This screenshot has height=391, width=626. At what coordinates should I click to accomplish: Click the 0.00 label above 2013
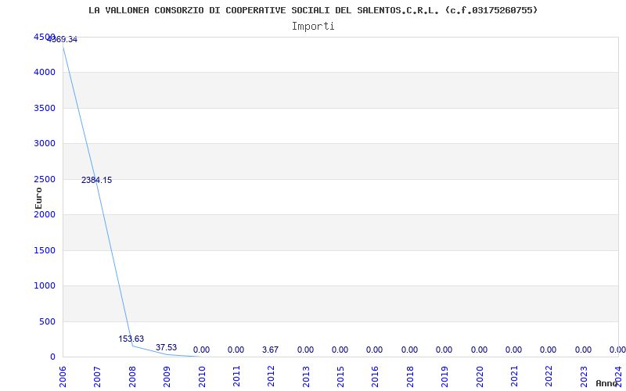(305, 350)
